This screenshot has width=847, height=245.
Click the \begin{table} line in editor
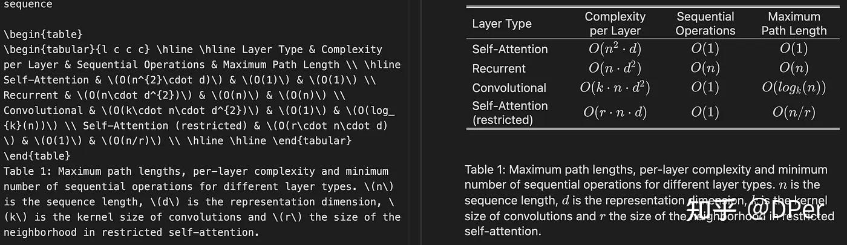(42, 34)
